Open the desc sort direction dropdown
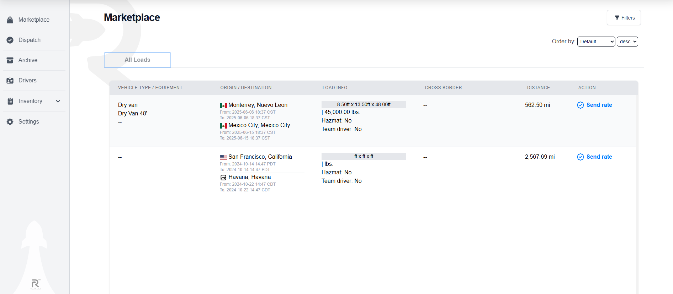673x294 pixels. (627, 42)
